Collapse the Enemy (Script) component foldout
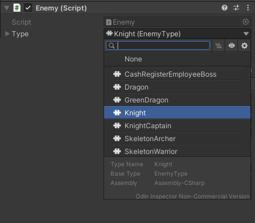This screenshot has width=255, height=223. click(6, 8)
